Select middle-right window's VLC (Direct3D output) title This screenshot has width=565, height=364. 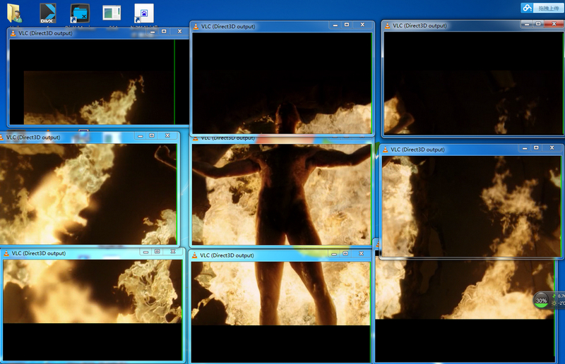pos(417,150)
